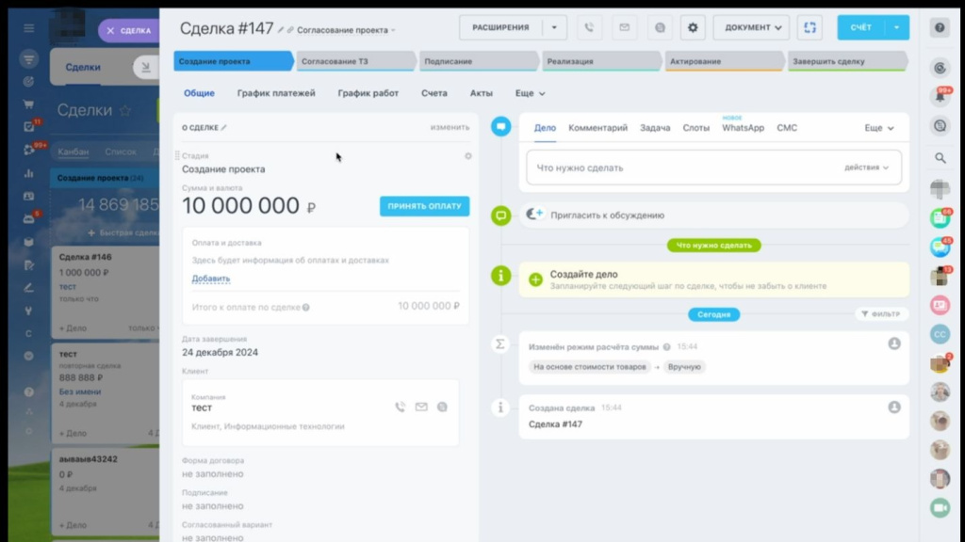Click the Что нужно сделать input field
This screenshot has width=965, height=542.
pyautogui.click(x=679, y=167)
